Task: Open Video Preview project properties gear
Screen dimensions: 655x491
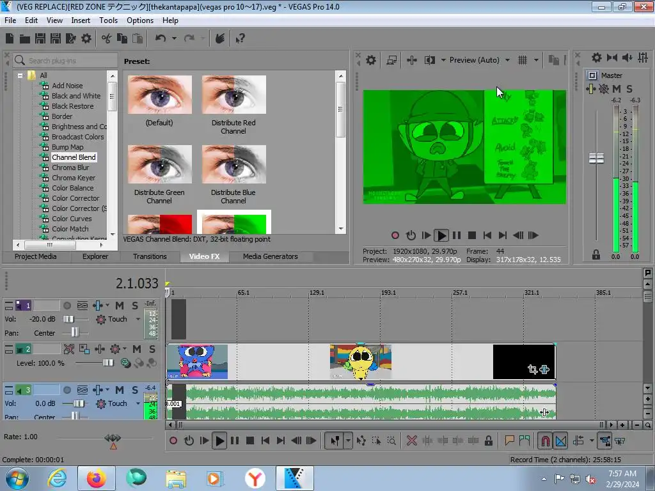Action: point(370,60)
